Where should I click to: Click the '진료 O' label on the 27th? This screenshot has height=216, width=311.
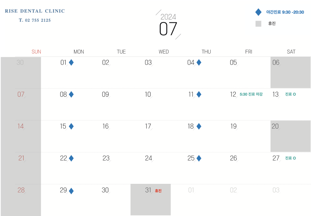(x=290, y=158)
